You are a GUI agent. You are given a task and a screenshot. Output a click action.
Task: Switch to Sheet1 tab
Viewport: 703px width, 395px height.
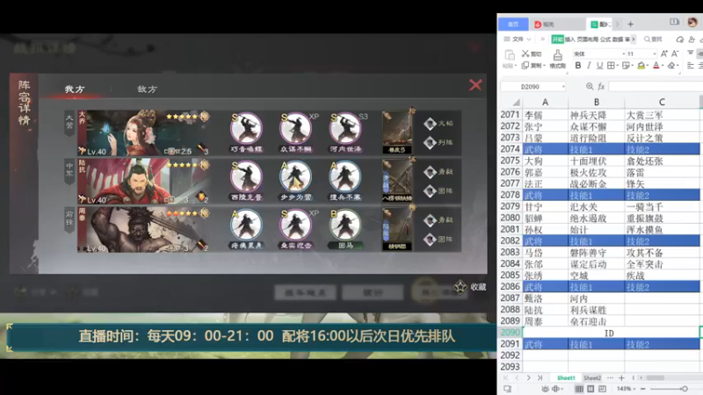(x=566, y=378)
